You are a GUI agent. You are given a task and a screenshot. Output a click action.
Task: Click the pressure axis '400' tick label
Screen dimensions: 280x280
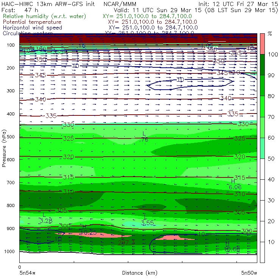tap(11, 114)
